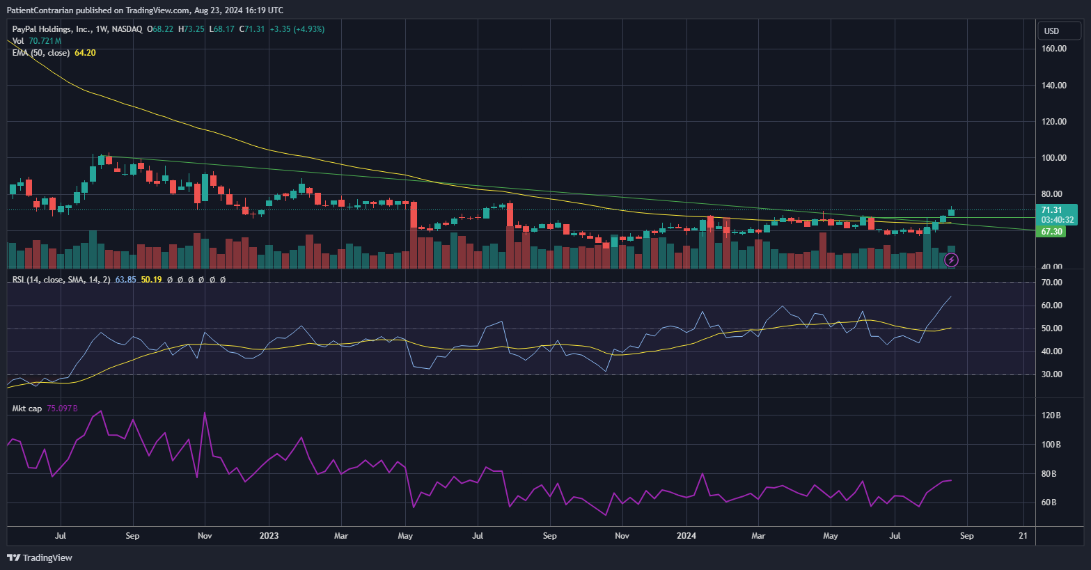Click the RSI value 63.85

click(125, 280)
